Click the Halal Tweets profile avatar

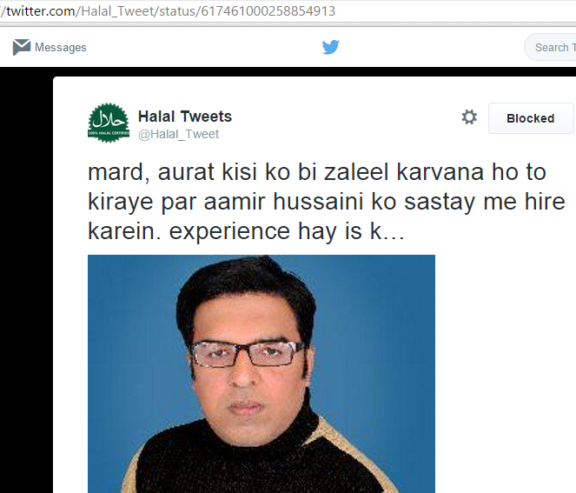pos(109,123)
